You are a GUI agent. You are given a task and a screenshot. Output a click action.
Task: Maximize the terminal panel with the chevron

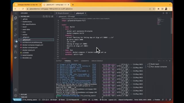167,61
